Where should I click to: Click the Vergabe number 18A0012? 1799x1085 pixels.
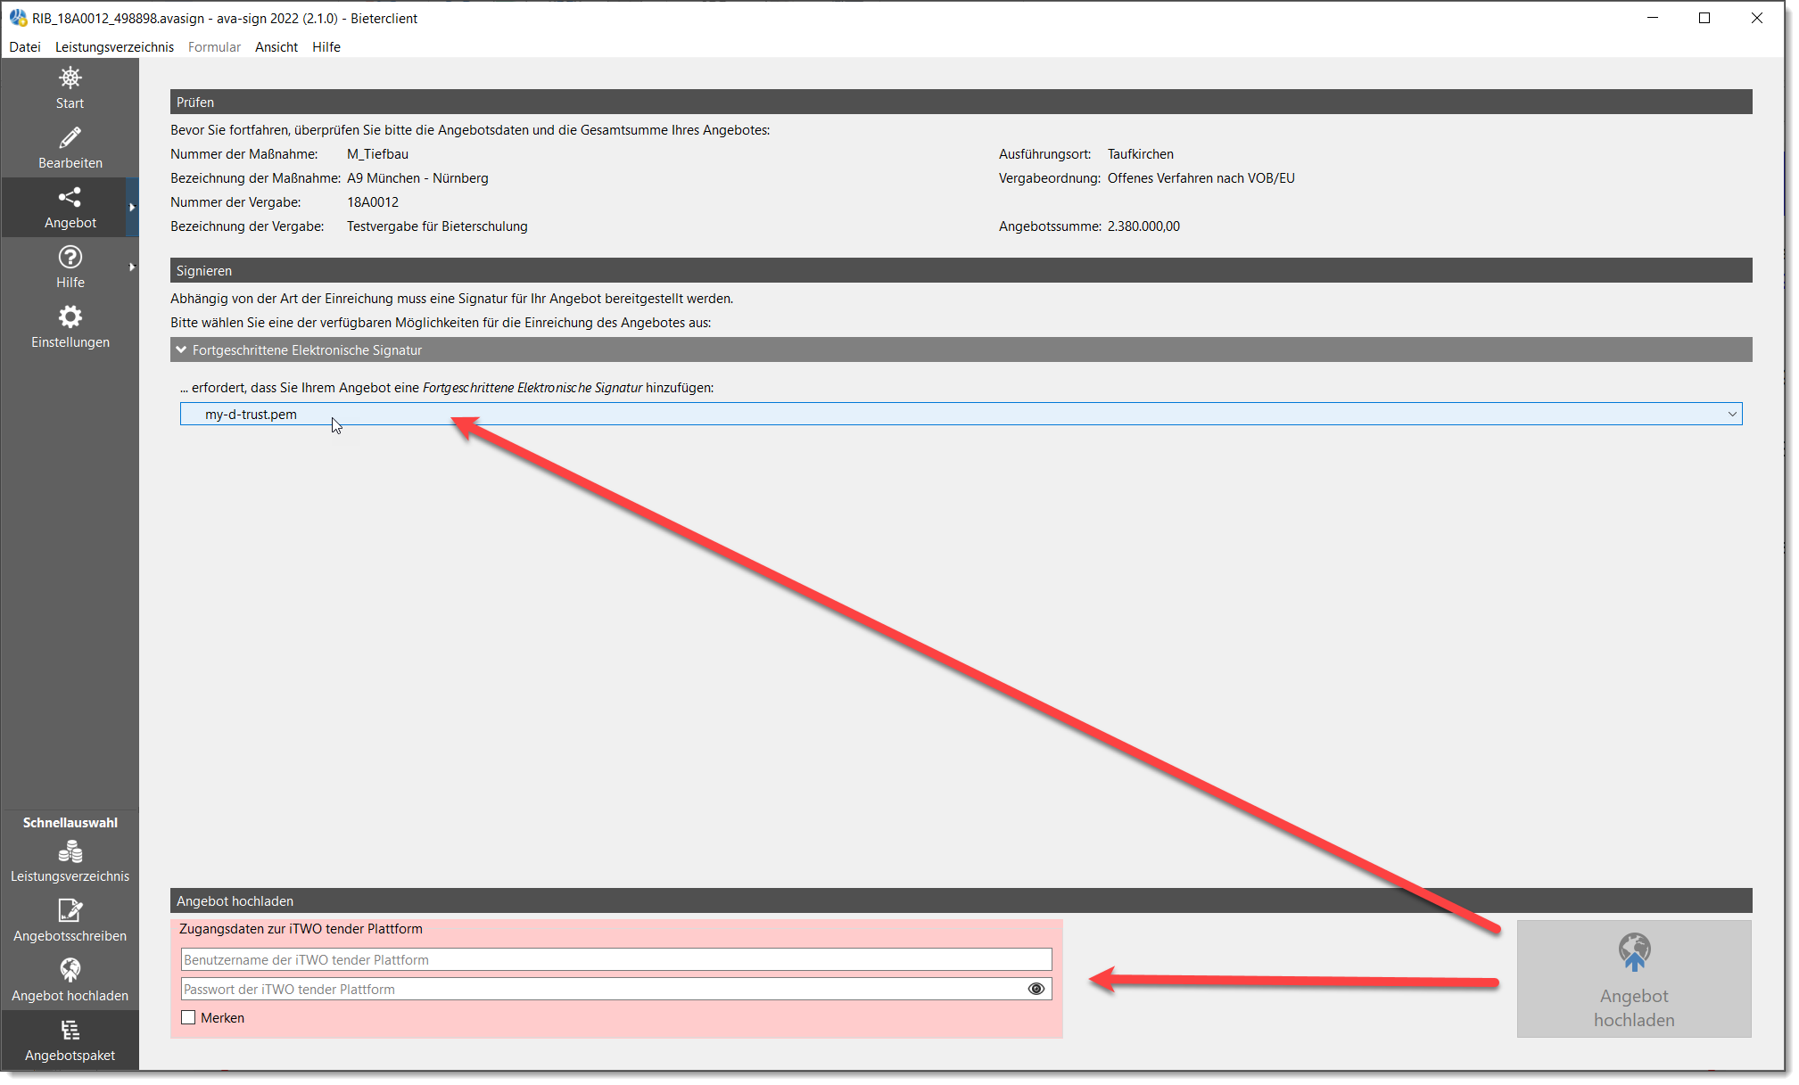click(373, 202)
